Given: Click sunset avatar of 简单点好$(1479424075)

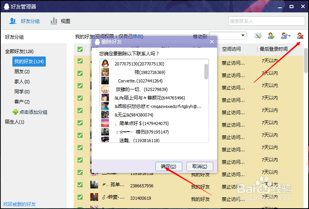Looking at the screenshot, I should click(105, 123).
